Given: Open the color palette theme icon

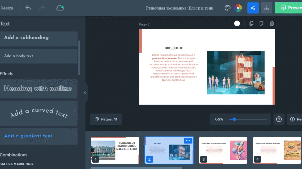Looking at the screenshot, I should point(228,8).
